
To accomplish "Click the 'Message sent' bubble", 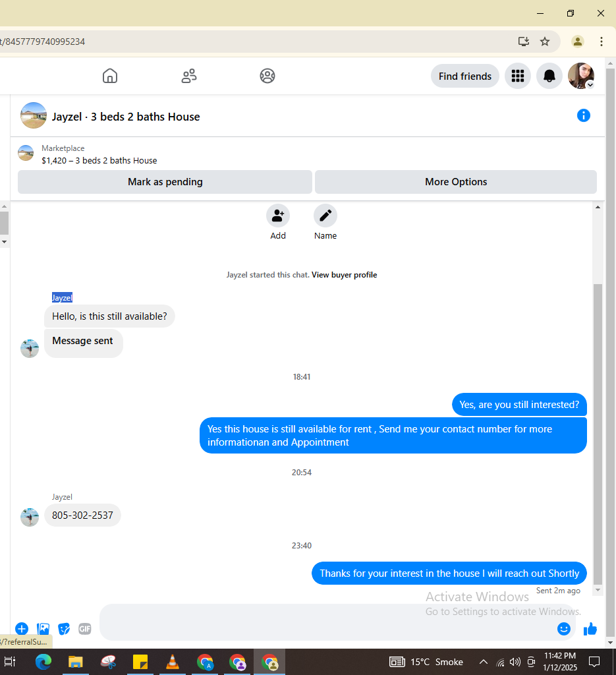I will [x=84, y=343].
